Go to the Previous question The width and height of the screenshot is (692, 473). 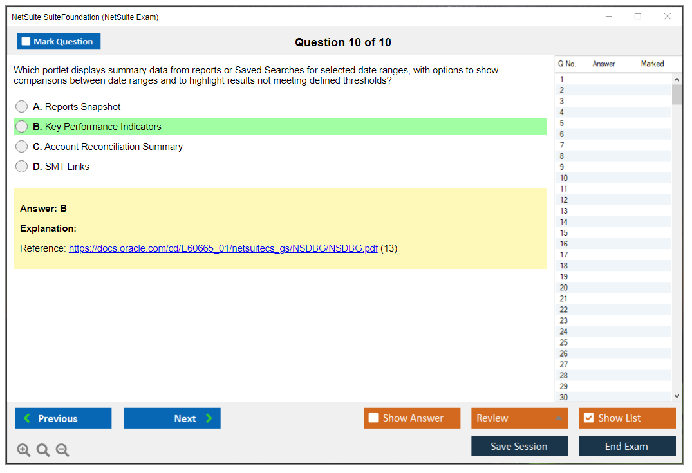(x=63, y=418)
